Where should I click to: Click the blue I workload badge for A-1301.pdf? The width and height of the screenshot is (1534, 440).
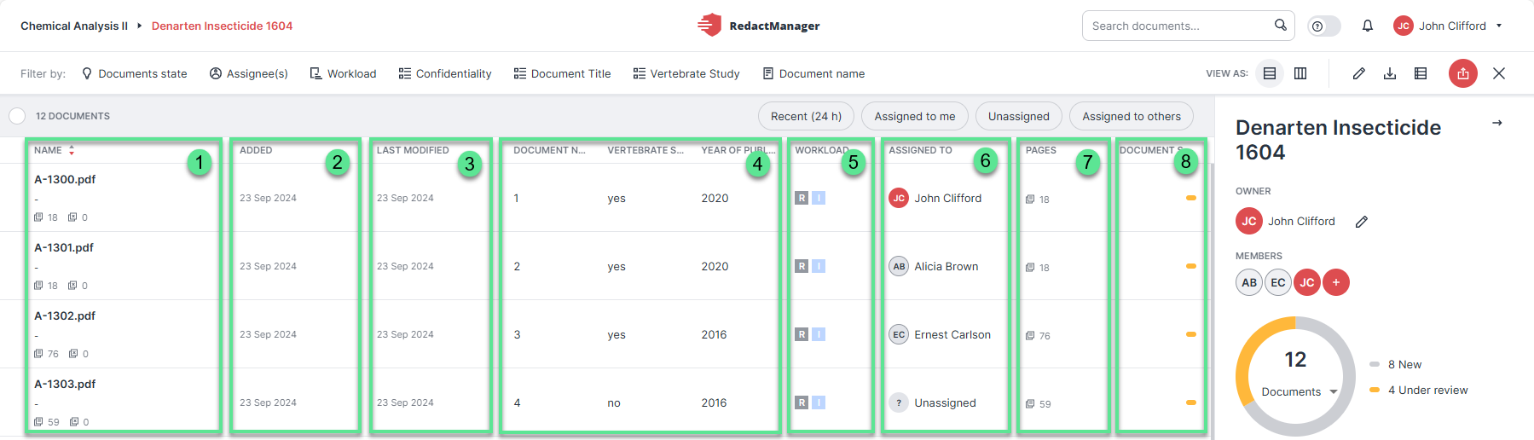pos(819,266)
